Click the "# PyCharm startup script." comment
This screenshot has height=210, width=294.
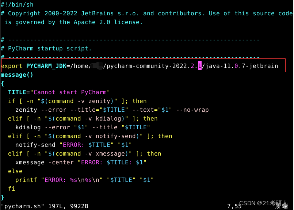46,49
